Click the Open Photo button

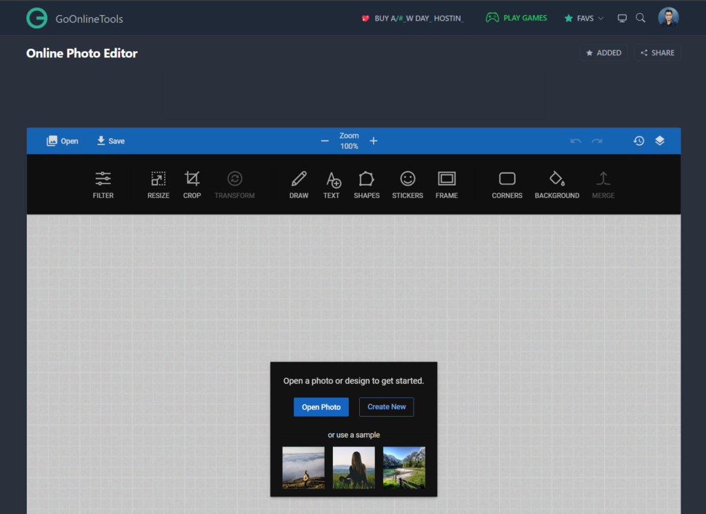click(x=321, y=406)
